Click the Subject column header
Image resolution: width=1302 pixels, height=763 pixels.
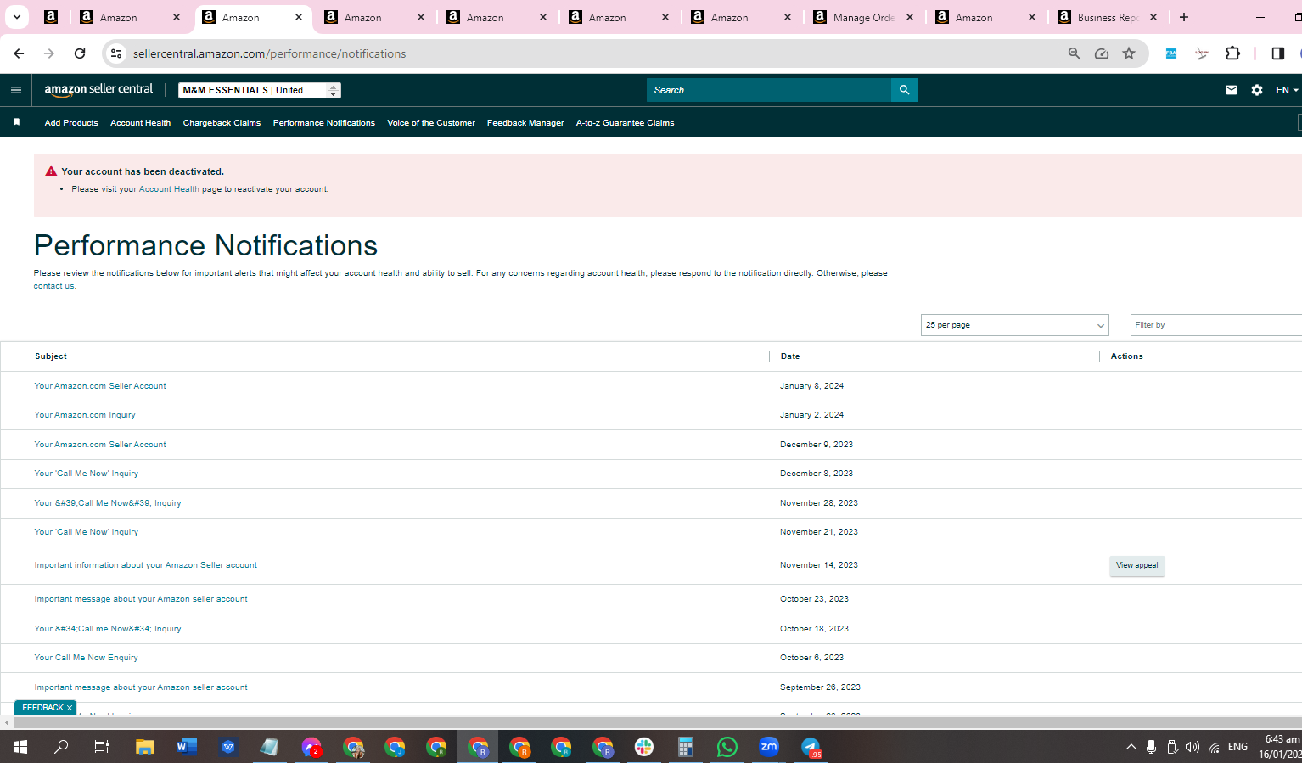coord(51,356)
